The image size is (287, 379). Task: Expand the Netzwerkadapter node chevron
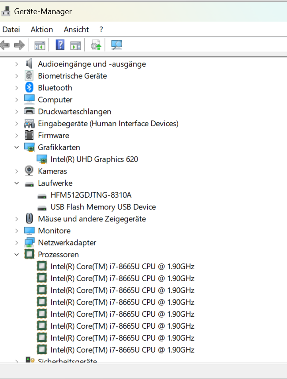coord(16,243)
